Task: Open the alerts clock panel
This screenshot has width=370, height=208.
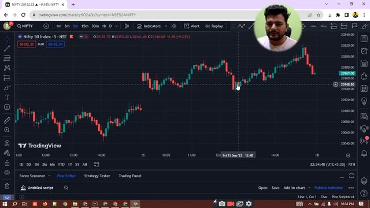Action: [x=364, y=51]
